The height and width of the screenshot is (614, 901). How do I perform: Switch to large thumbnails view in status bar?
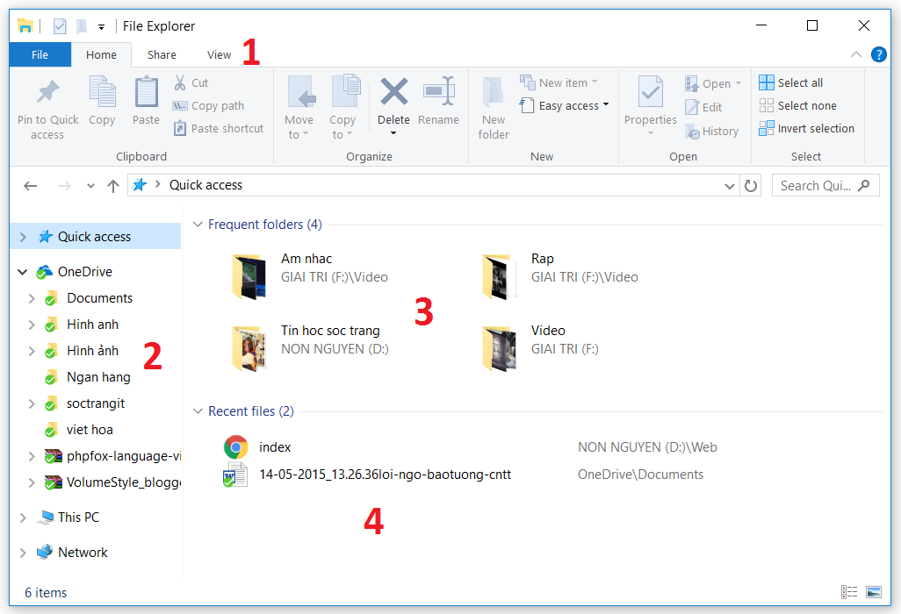[874, 592]
